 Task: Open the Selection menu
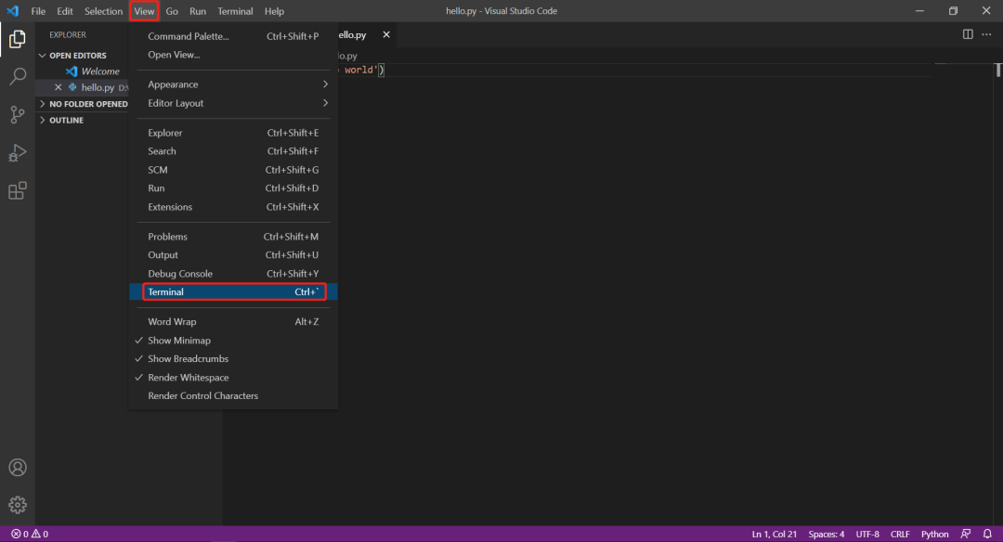pyautogui.click(x=103, y=11)
